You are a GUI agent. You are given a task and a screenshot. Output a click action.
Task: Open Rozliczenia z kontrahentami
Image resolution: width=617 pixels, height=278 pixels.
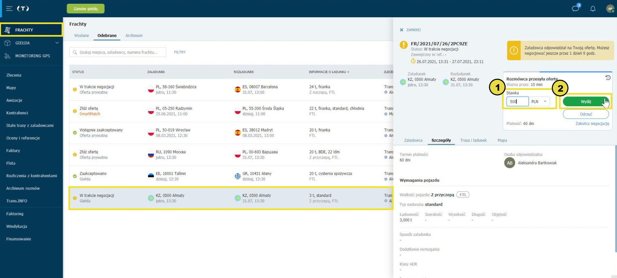pyautogui.click(x=32, y=175)
